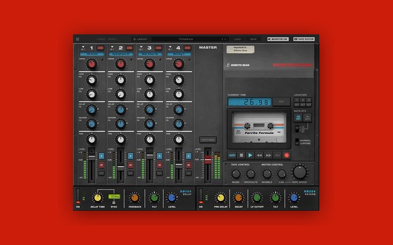The image size is (393, 245).
Task: Click channel 1 Low EQ knob
Action: 91,94
